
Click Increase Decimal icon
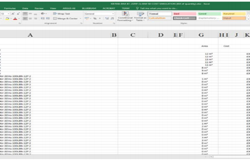[x=107, y=18]
